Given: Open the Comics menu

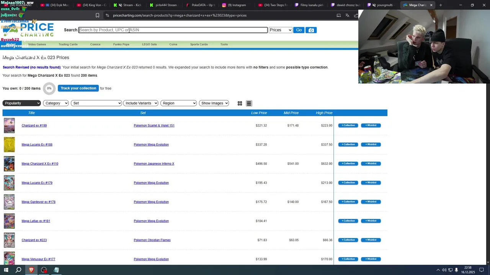Looking at the screenshot, I should (95, 44).
